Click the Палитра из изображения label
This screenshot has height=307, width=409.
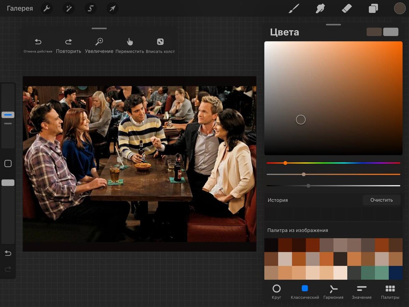(298, 230)
